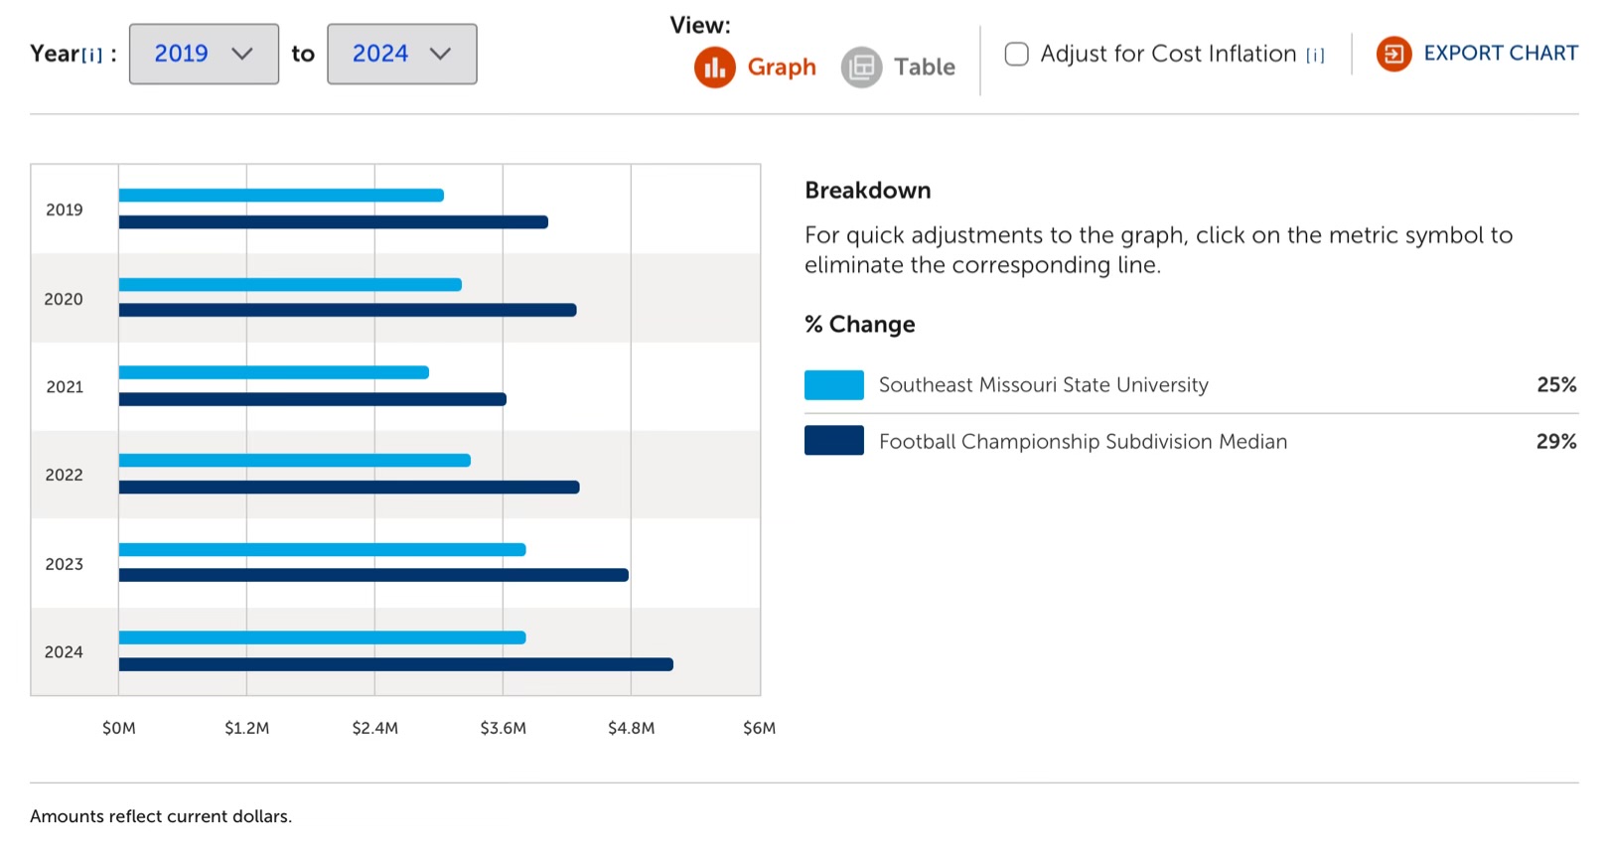This screenshot has height=850, width=1609.
Task: Open the 2019 start year dropdown
Action: 204,54
